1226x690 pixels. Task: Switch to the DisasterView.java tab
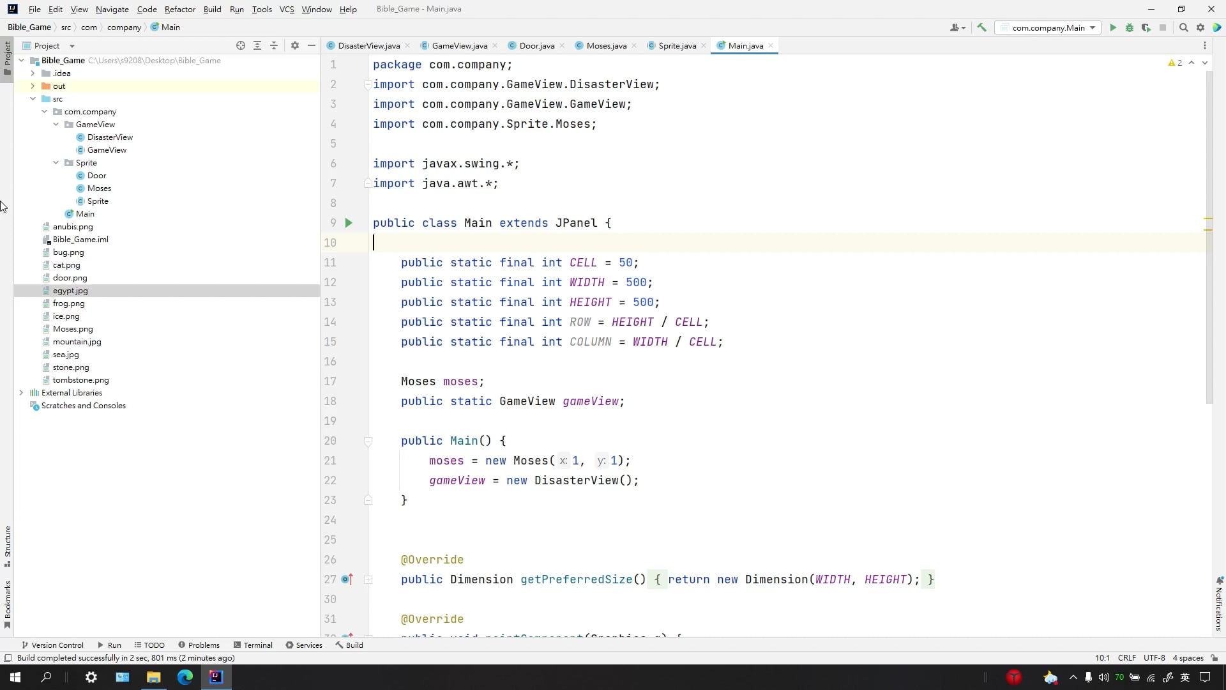coord(368,45)
